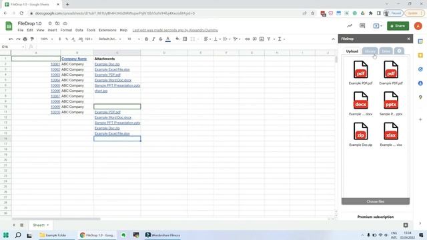
Task: Open the horizontal align dropdown
Action: click(207, 39)
